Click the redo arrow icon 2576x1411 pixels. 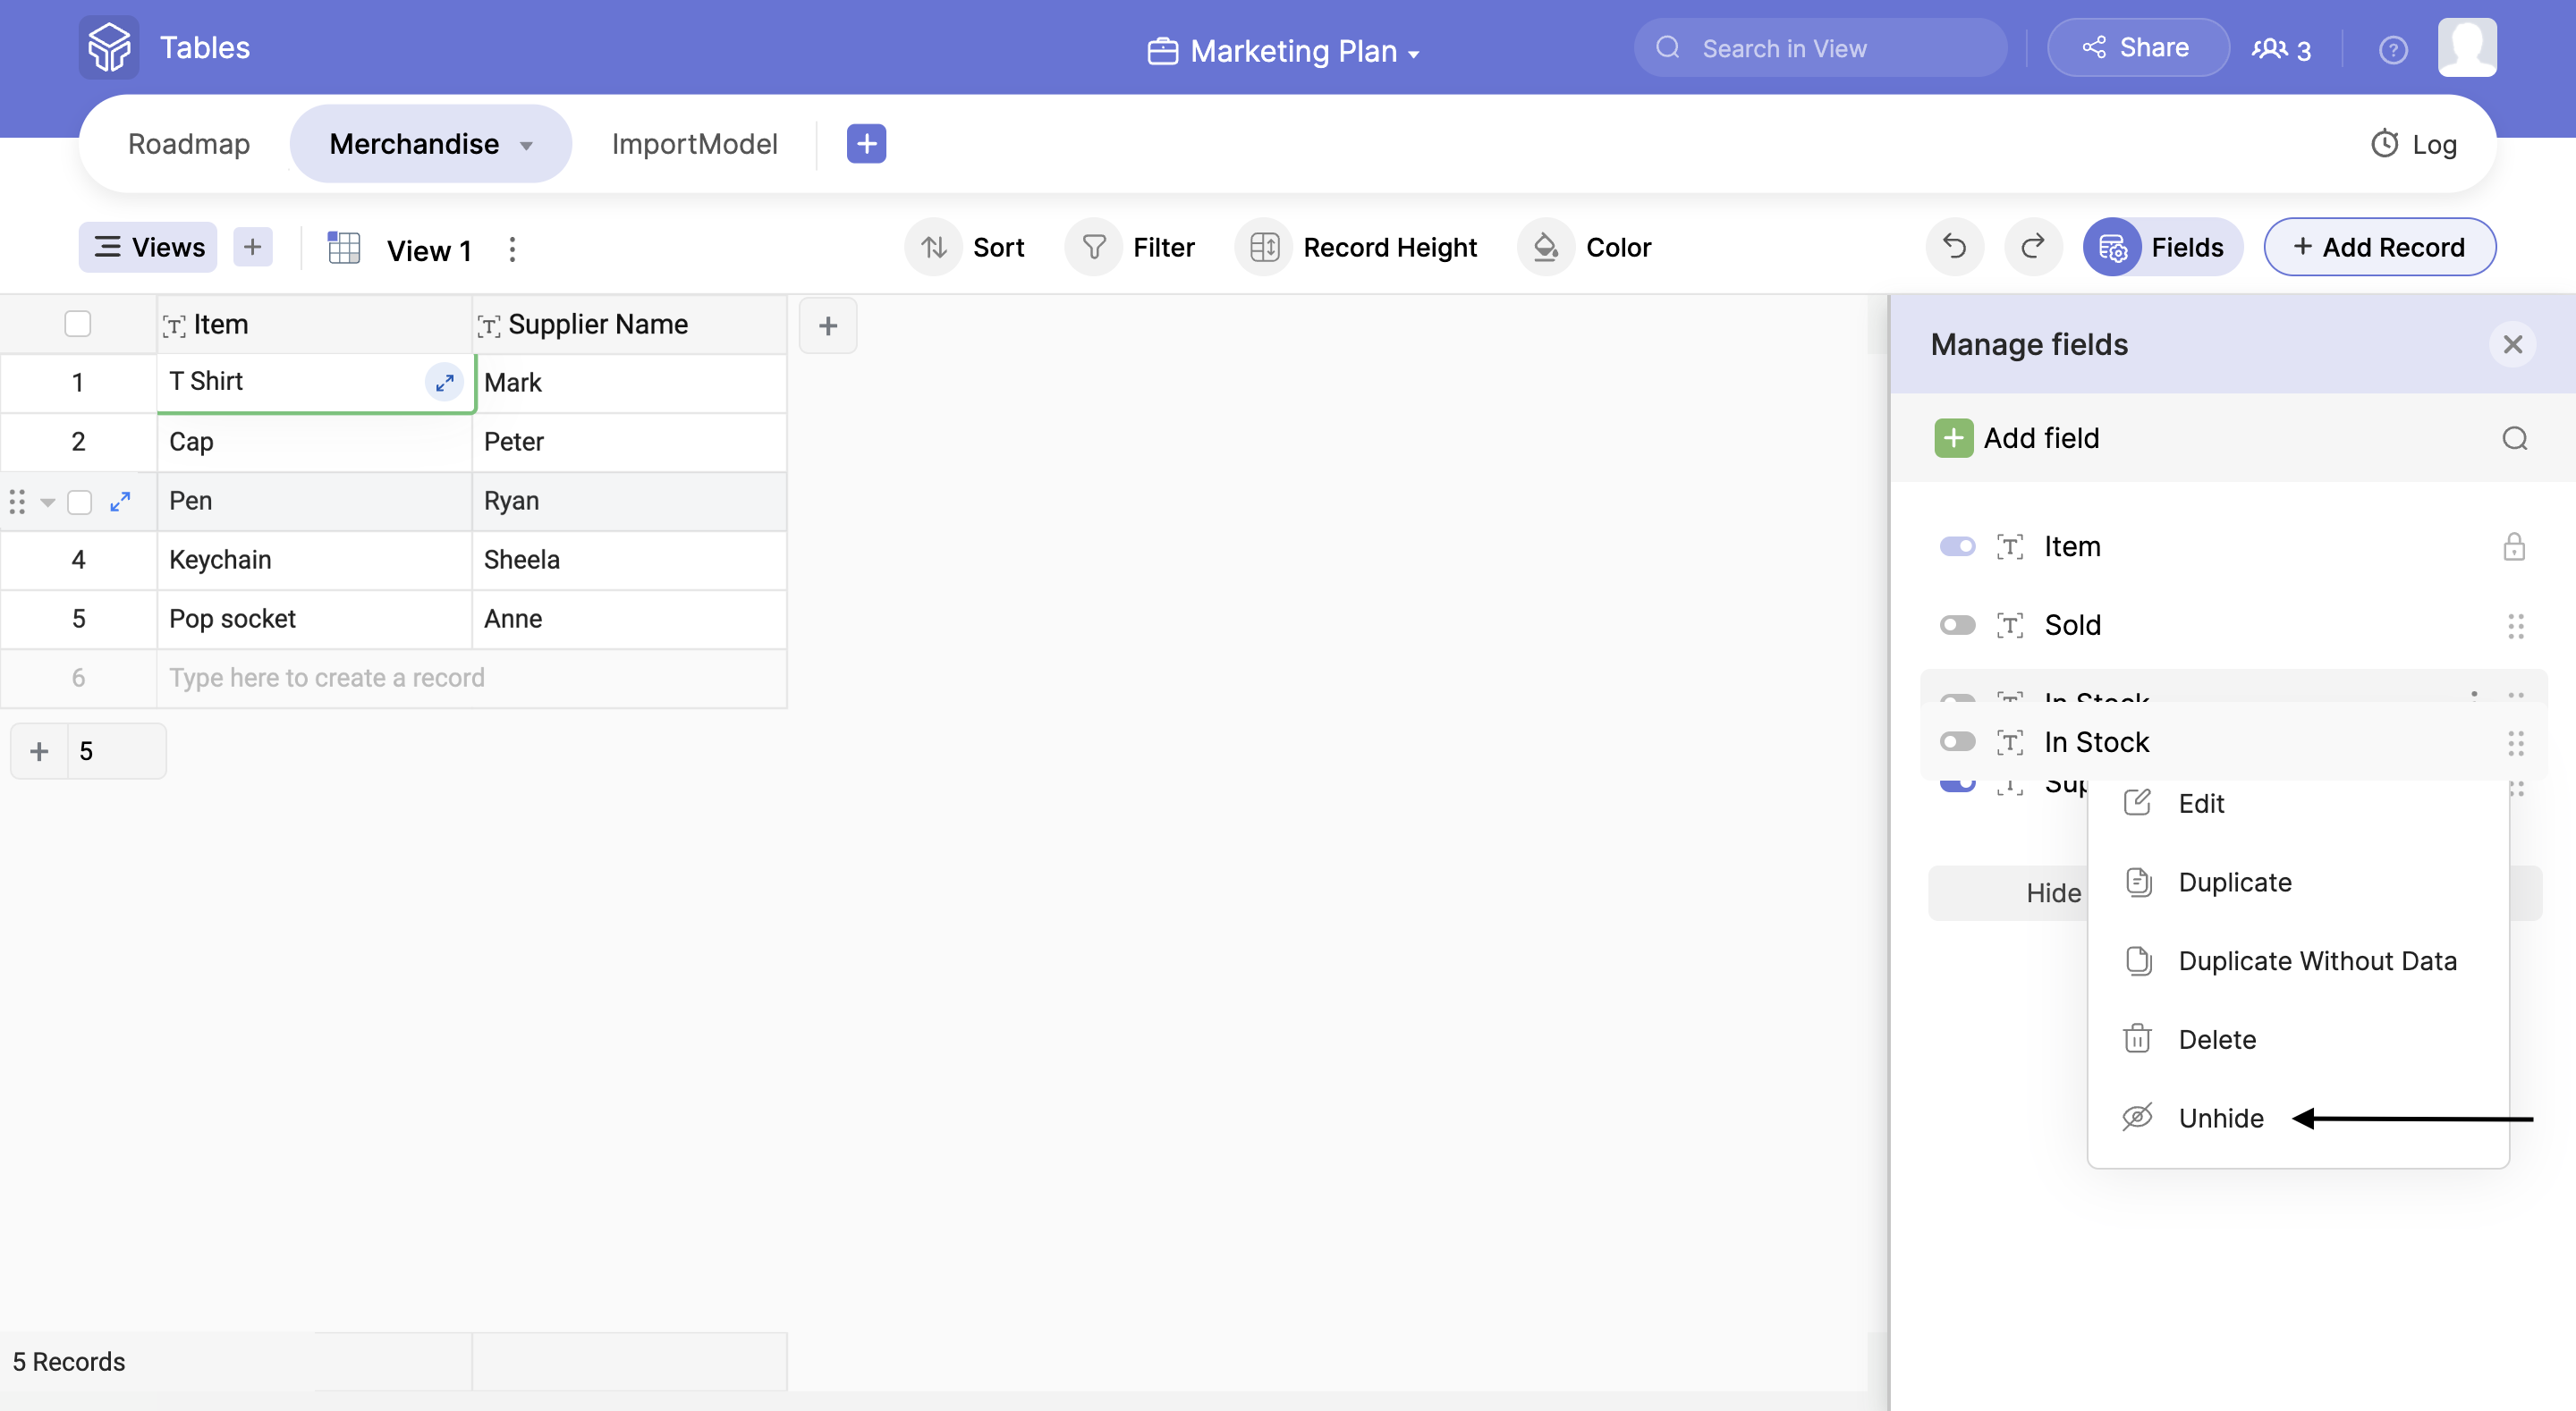tap(2032, 246)
